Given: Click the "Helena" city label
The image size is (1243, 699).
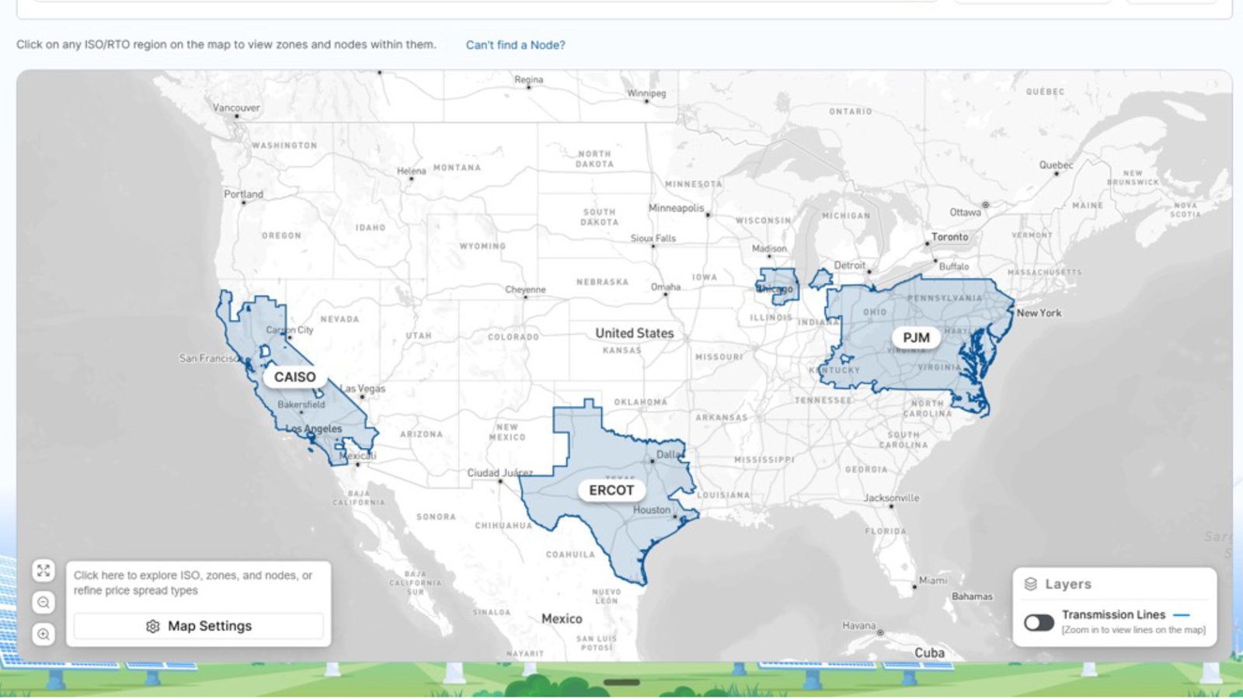Looking at the screenshot, I should pyautogui.click(x=411, y=171).
